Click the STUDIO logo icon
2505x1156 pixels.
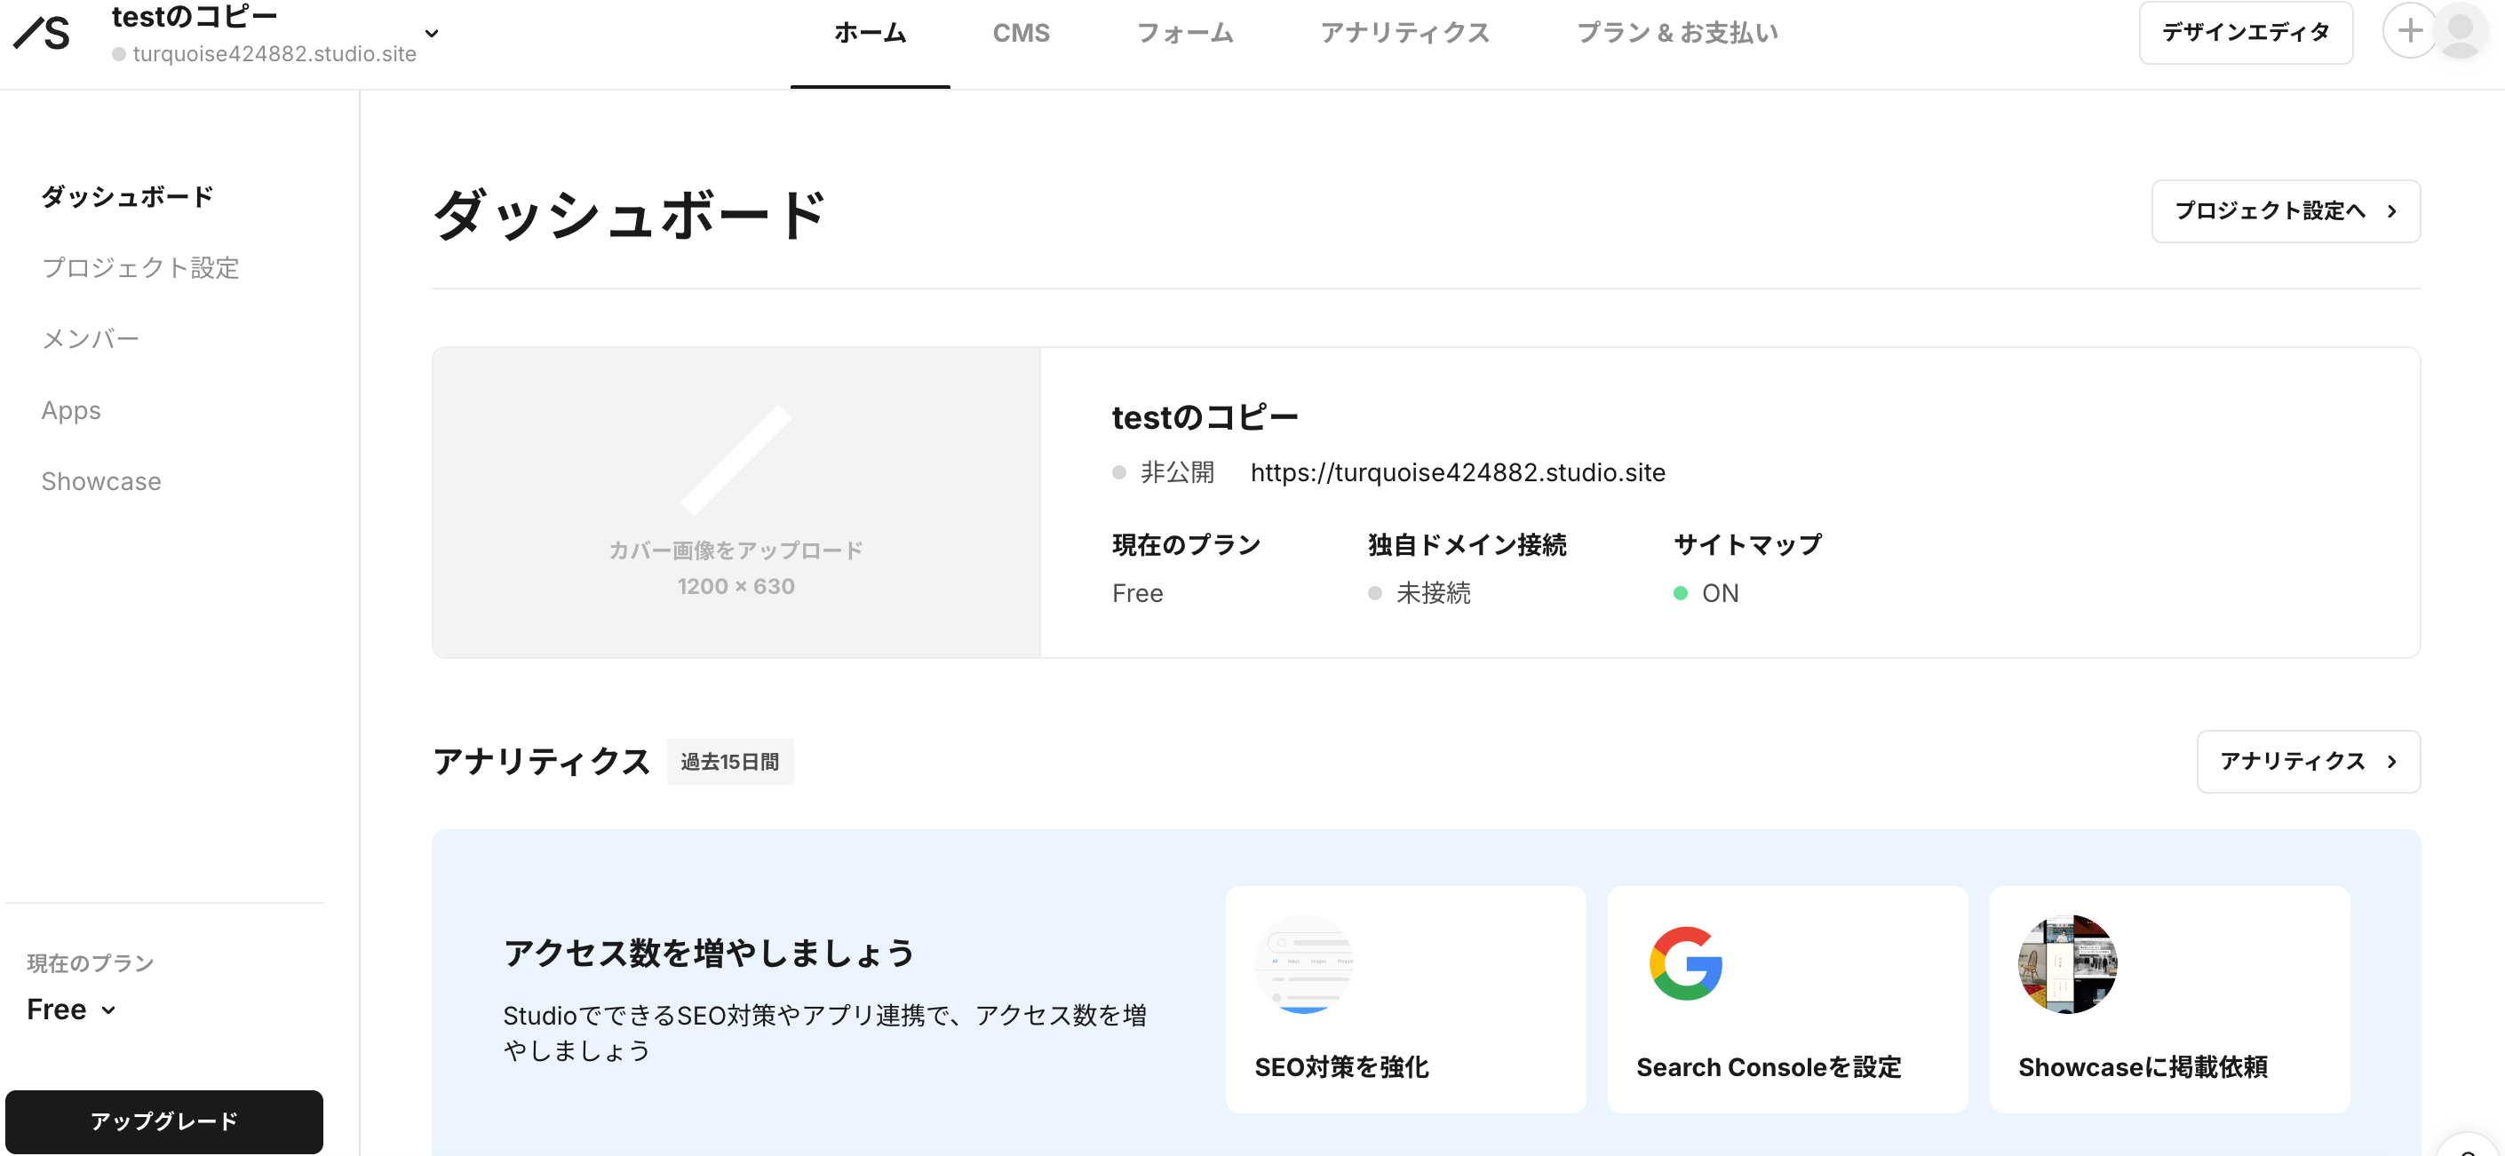(41, 32)
